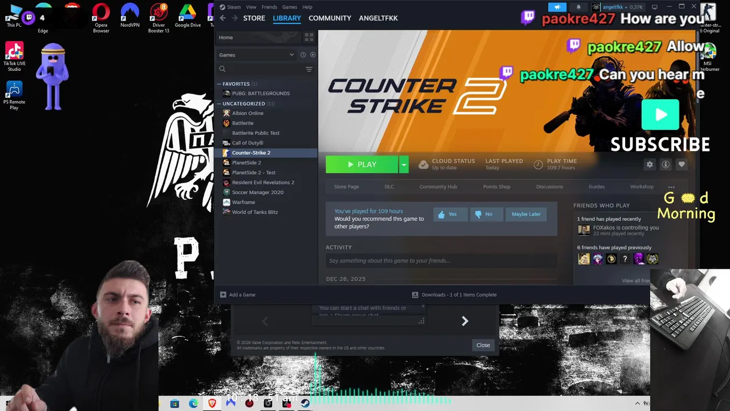Go back with the back arrow

click(223, 18)
